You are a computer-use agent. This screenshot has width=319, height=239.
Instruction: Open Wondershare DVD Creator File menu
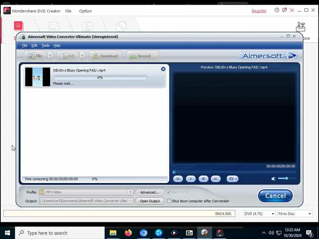tap(68, 11)
